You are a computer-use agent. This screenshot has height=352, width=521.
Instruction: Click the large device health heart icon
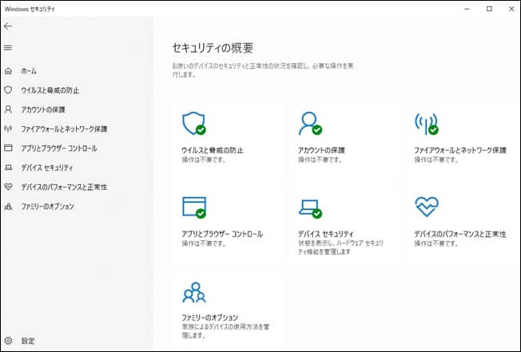427,207
